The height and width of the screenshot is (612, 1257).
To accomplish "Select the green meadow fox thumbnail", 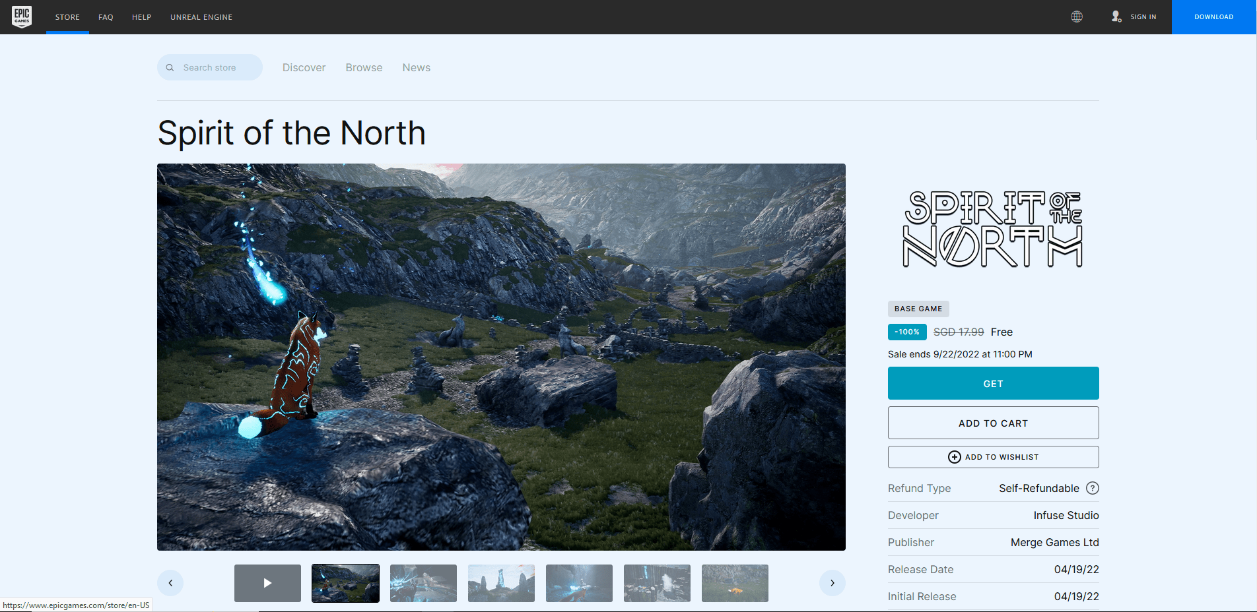I will click(x=735, y=583).
